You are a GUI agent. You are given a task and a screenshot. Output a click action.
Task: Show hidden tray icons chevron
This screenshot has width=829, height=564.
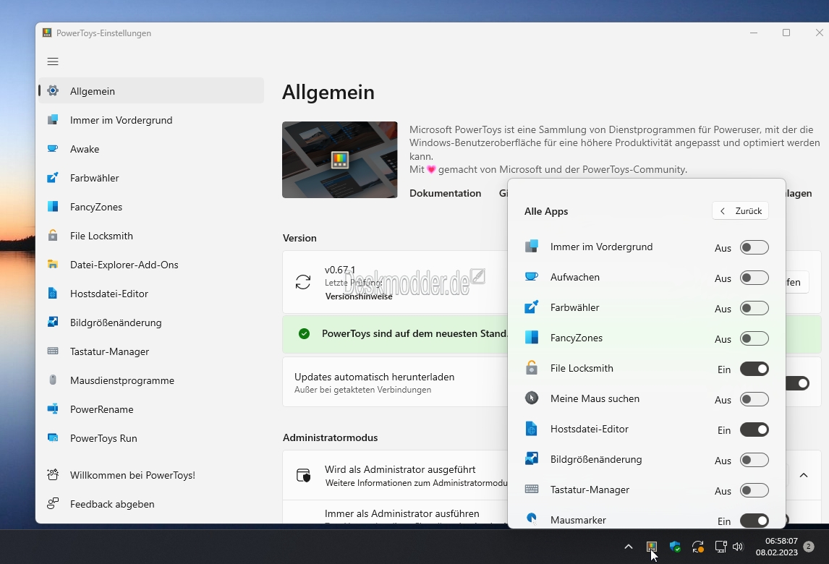coord(629,547)
